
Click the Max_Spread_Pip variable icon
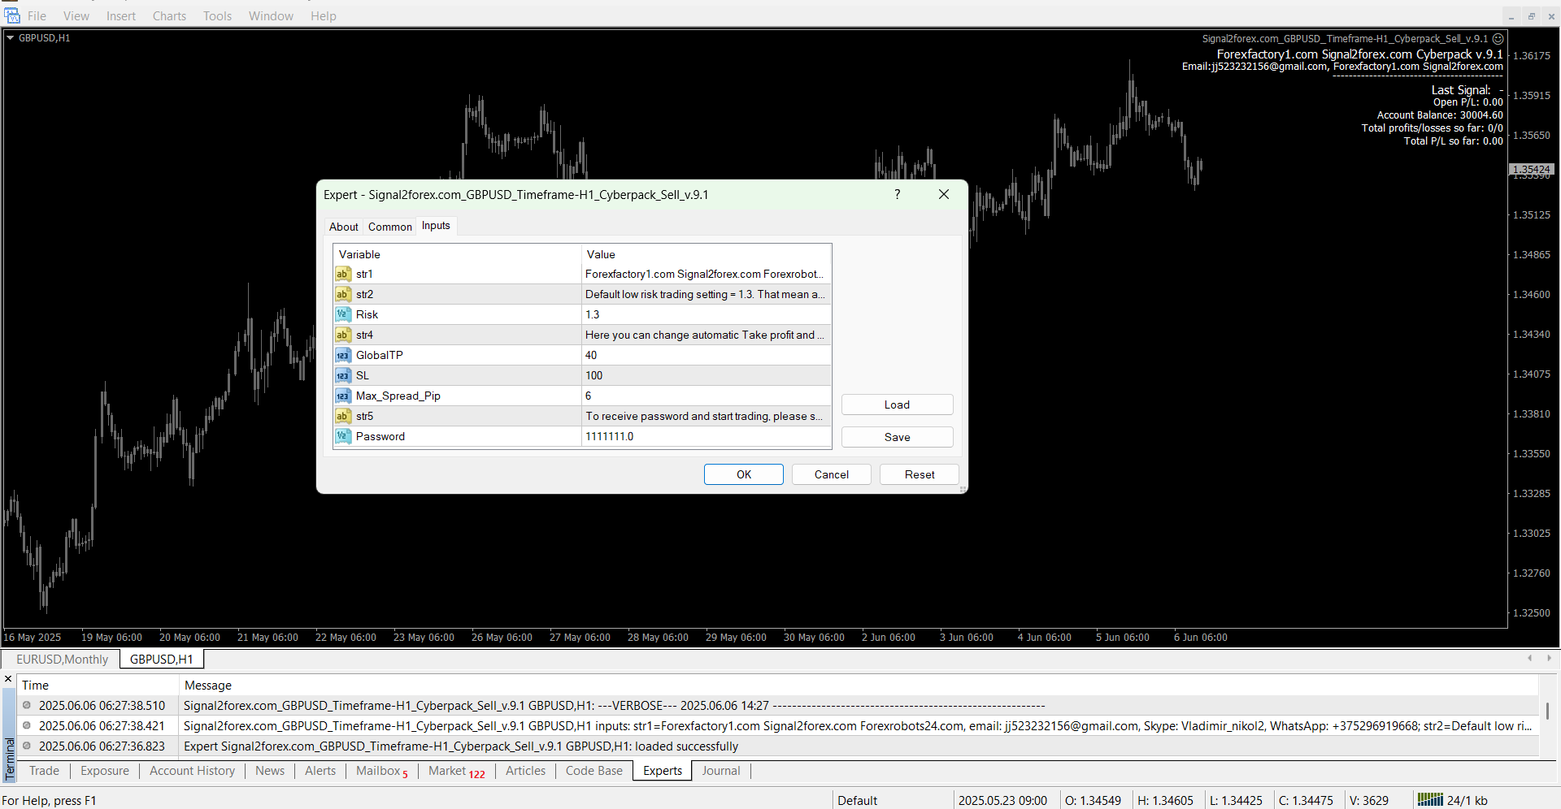click(x=343, y=396)
